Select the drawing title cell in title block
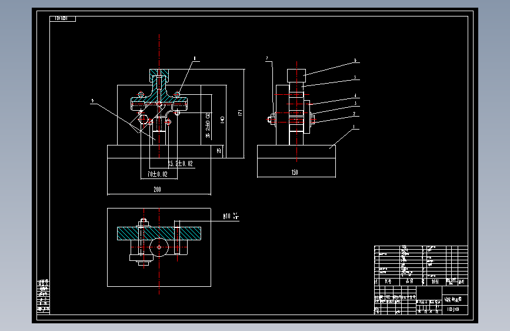 pos(455,299)
